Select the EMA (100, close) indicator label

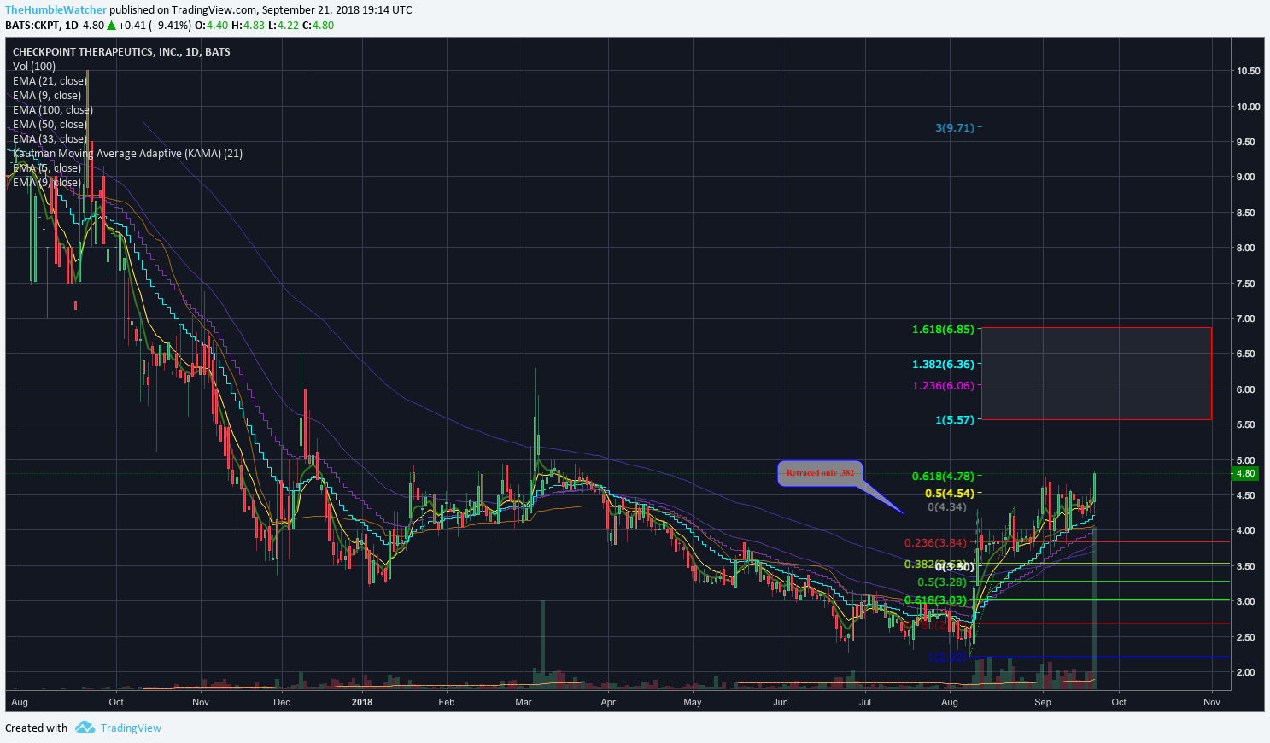point(53,110)
